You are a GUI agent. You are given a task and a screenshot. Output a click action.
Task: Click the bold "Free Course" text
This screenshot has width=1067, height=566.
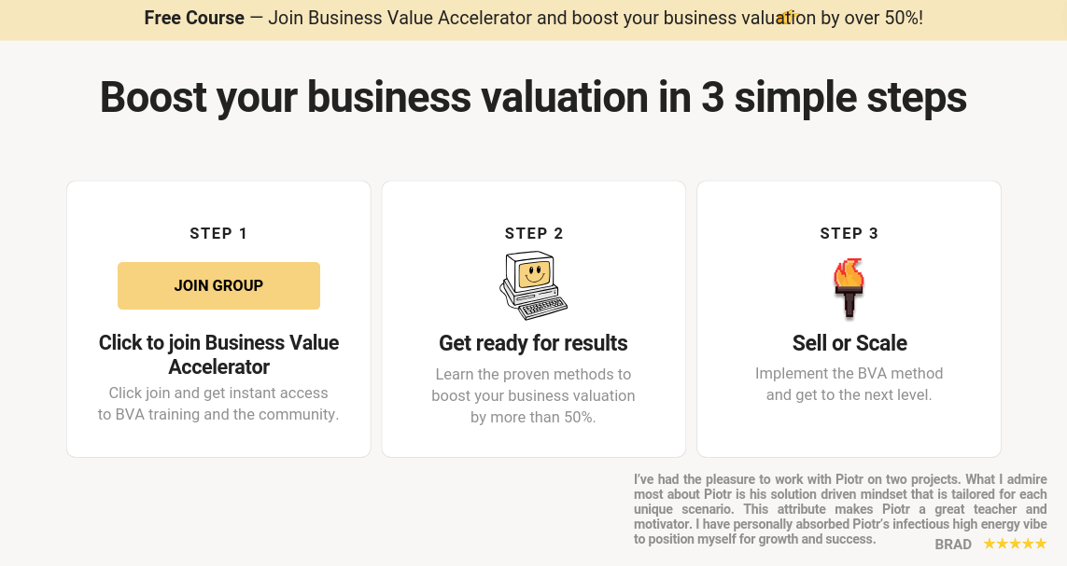coord(194,18)
